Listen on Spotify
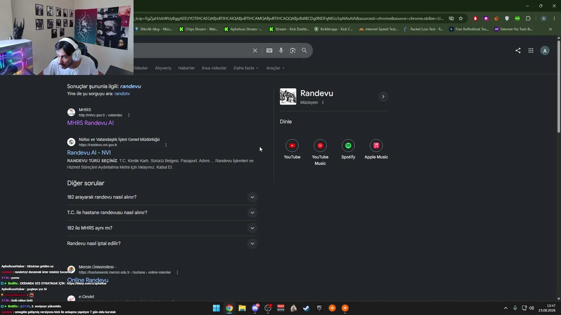This screenshot has width=561, height=315. pyautogui.click(x=348, y=149)
